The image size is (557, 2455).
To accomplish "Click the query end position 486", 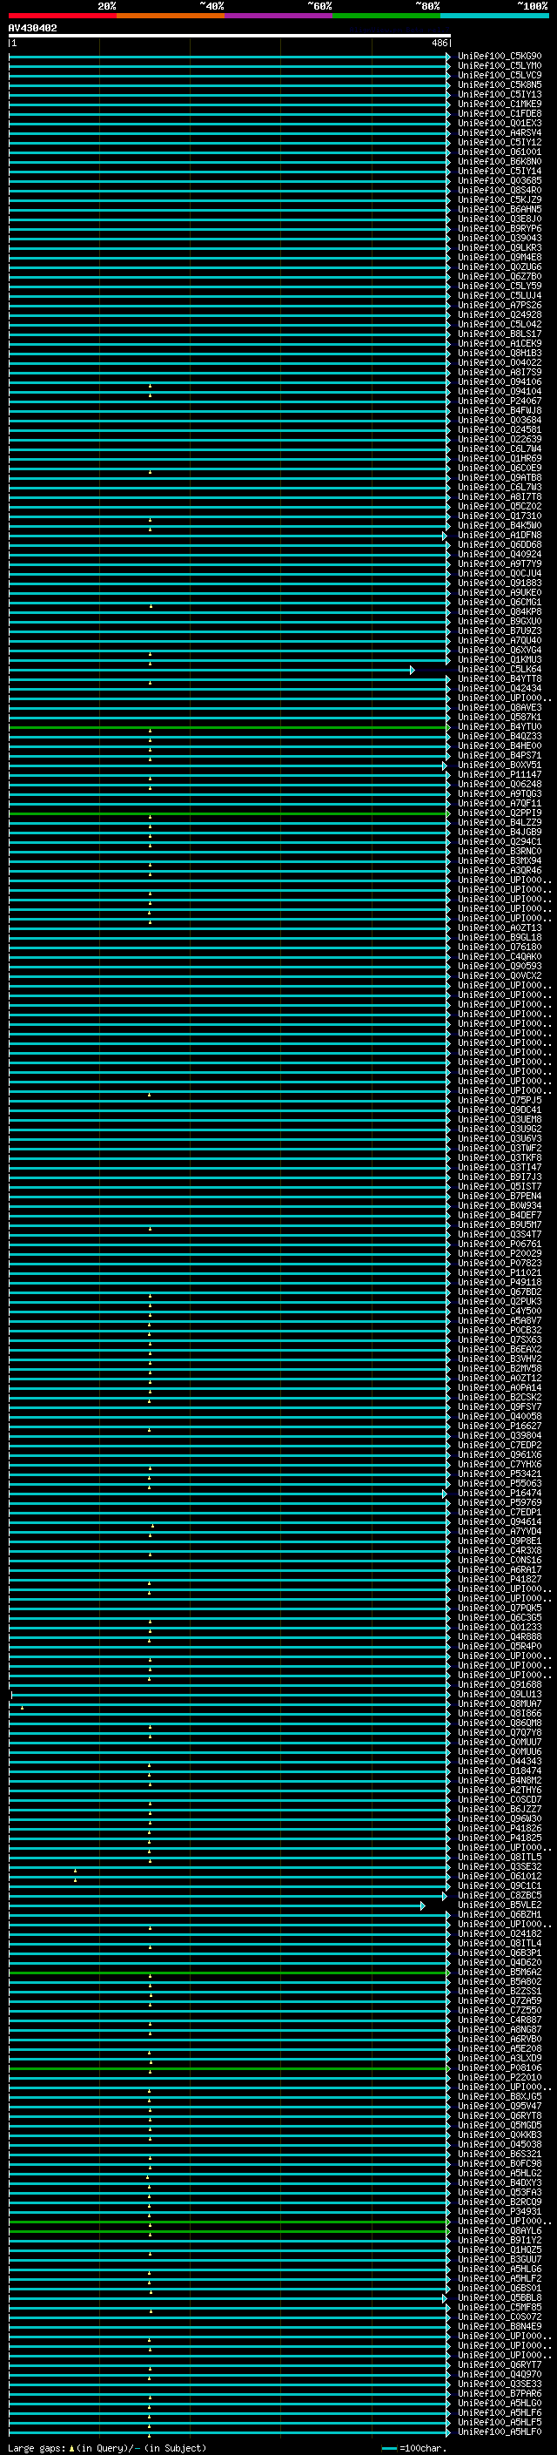I will (x=439, y=43).
